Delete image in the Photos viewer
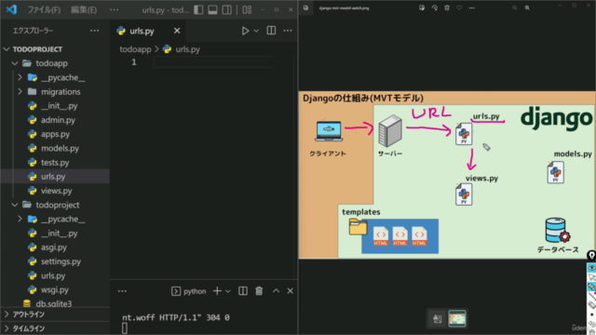 click(447, 8)
